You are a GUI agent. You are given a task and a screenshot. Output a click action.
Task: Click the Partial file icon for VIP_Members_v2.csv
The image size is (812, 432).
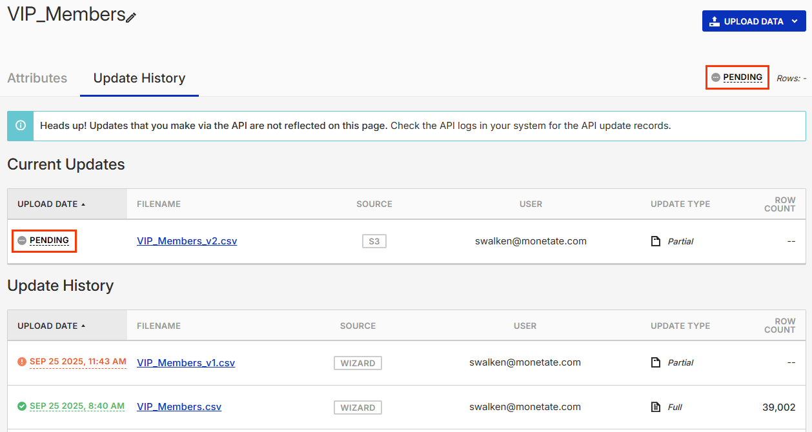(656, 241)
